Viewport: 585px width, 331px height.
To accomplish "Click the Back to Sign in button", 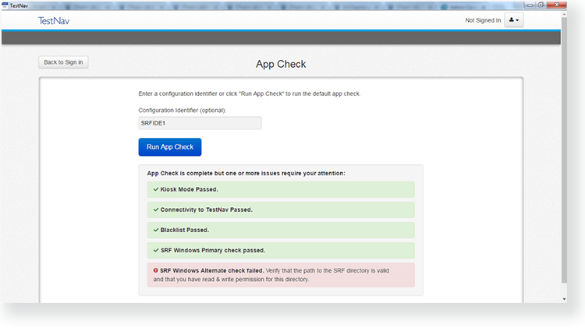I will coord(63,62).
